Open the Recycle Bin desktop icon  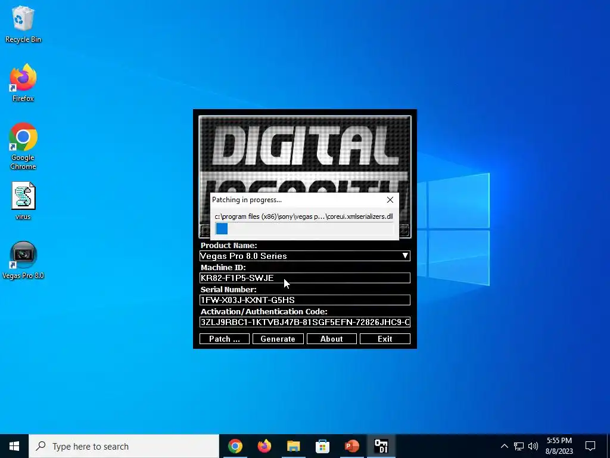[x=23, y=24]
